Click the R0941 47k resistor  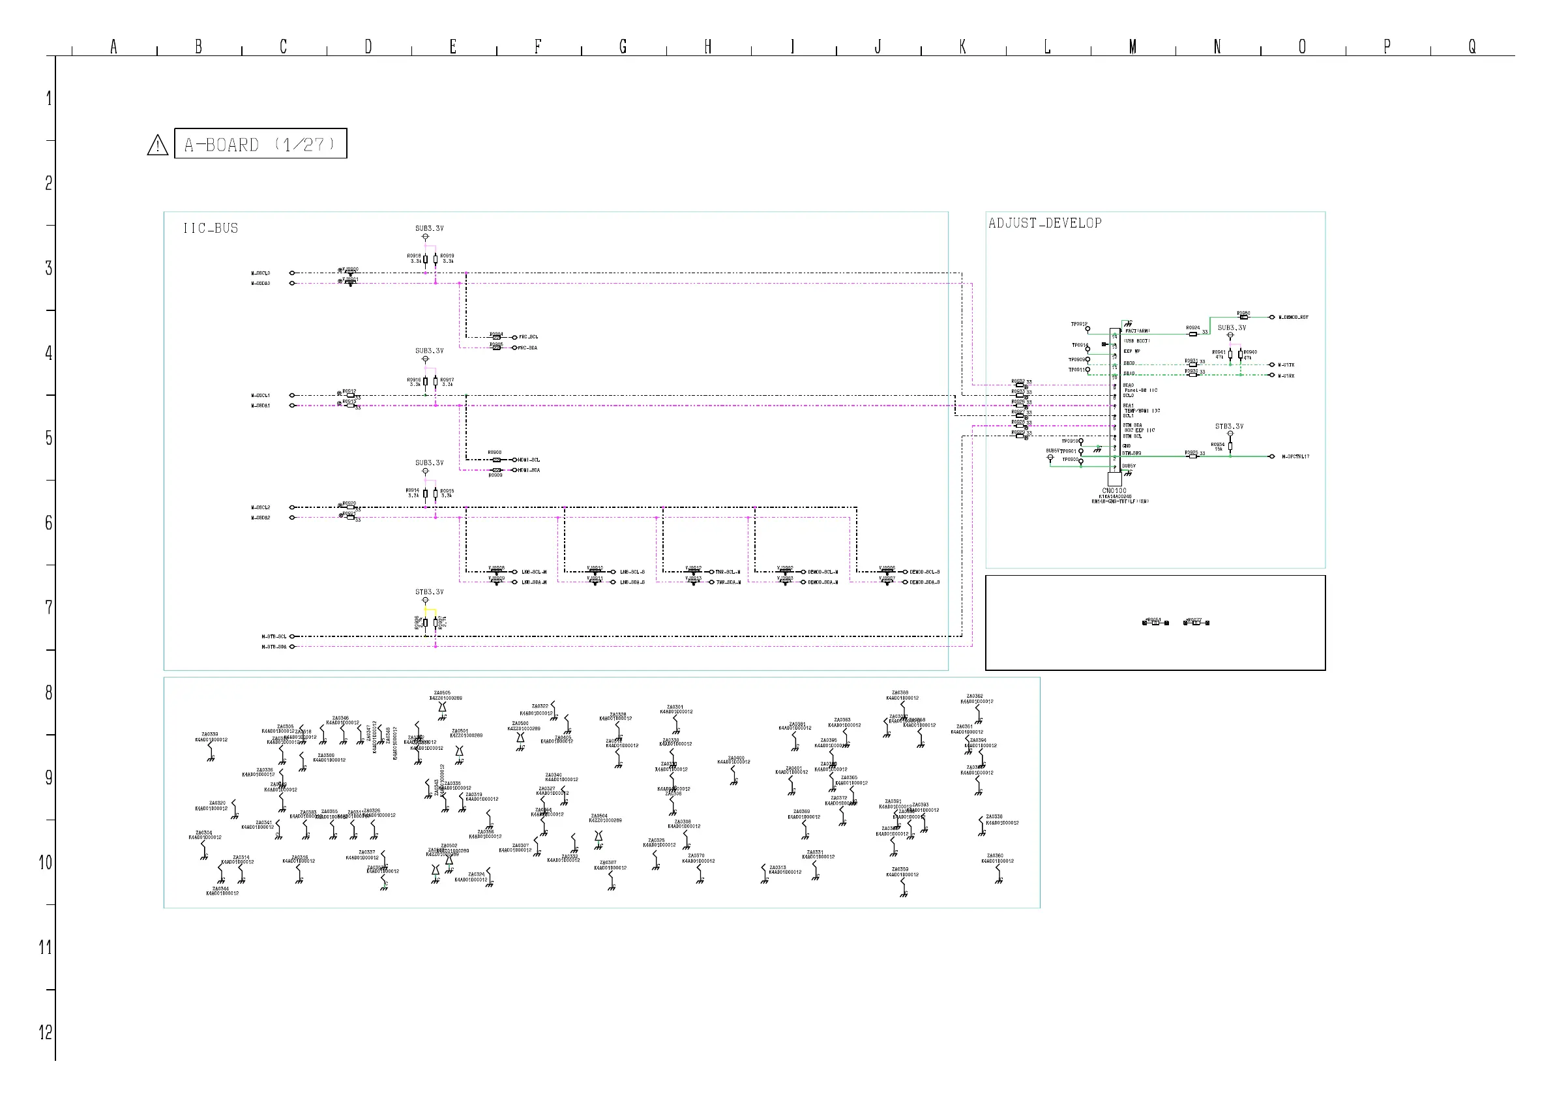point(1230,355)
